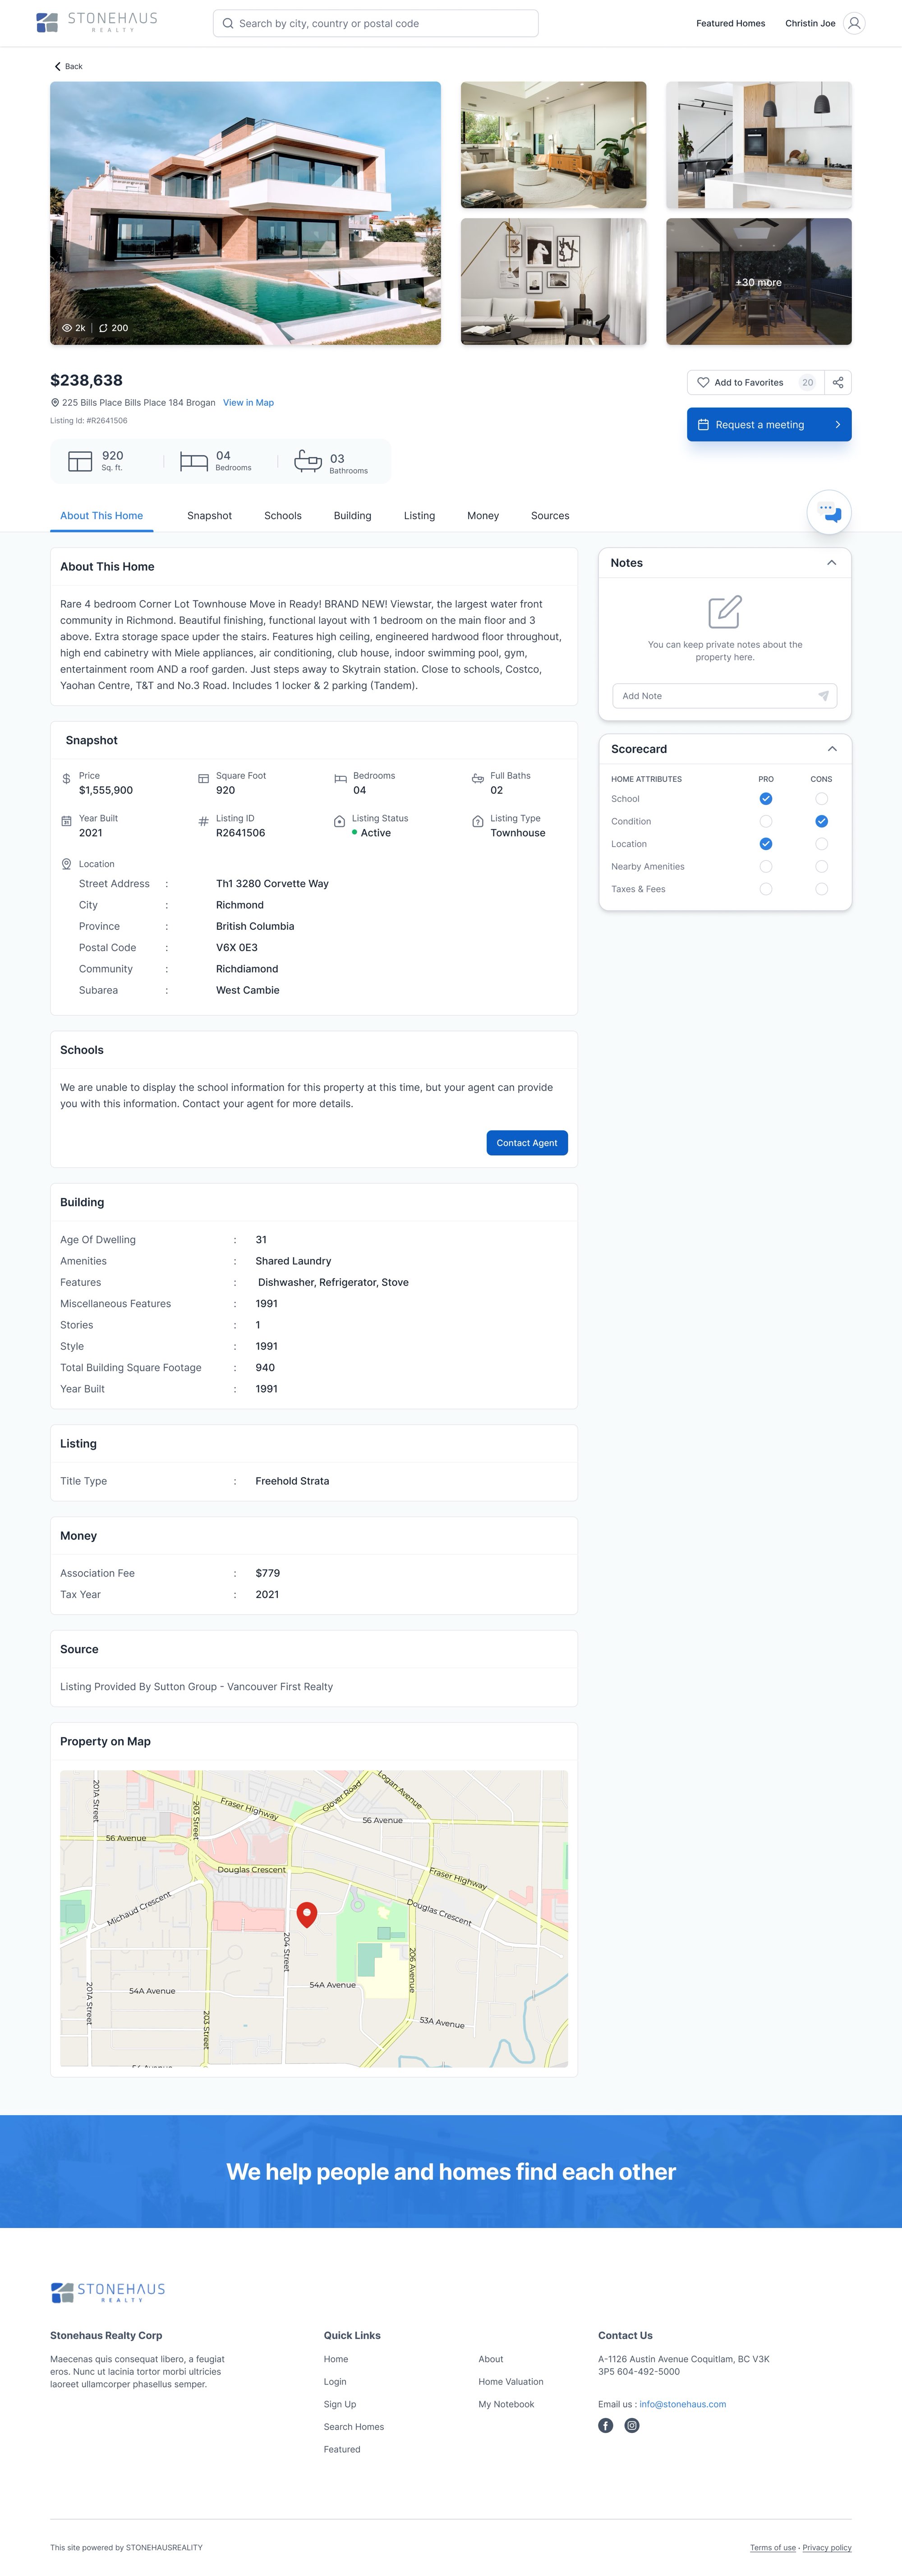
Task: Mark Taxes & Fees as Pro
Action: coord(766,889)
